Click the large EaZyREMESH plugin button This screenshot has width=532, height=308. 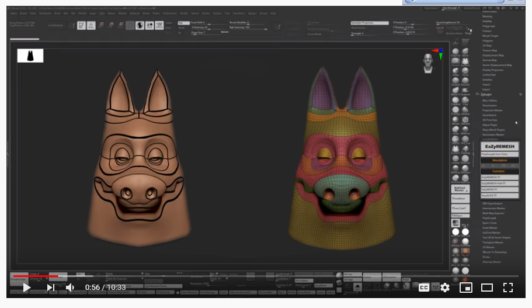tap(499, 146)
